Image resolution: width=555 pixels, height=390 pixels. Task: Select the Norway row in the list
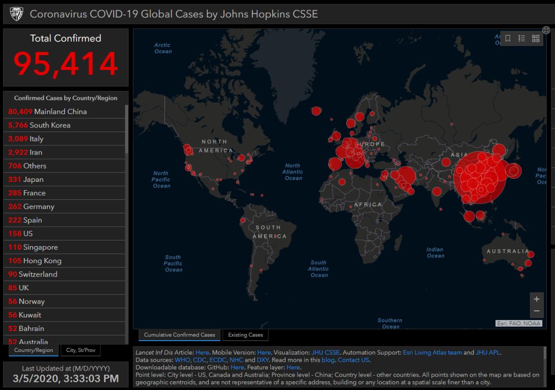tap(64, 301)
